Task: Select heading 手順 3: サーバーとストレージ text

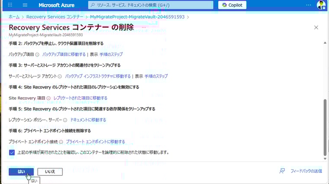Action: tap(65, 65)
